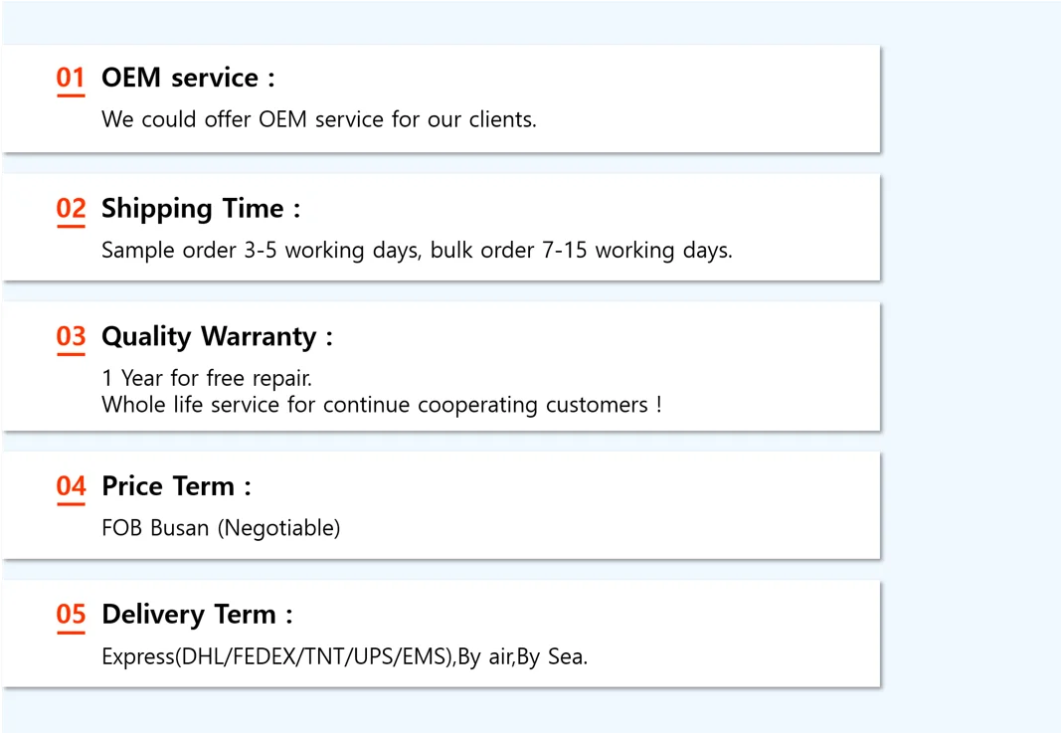Click the orange 01 number
Viewport: 1061px width, 733px height.
tap(71, 78)
